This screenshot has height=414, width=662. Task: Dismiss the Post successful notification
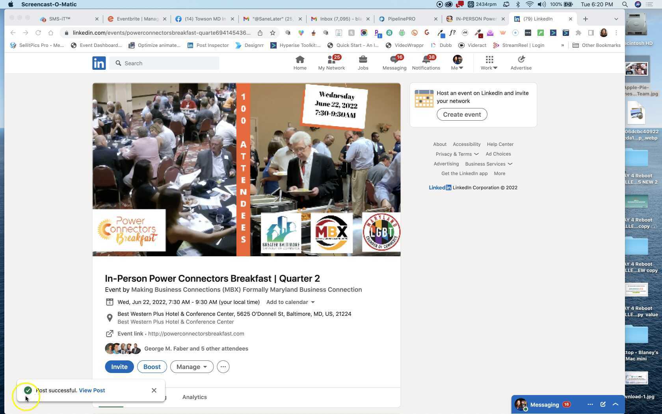coord(154,390)
